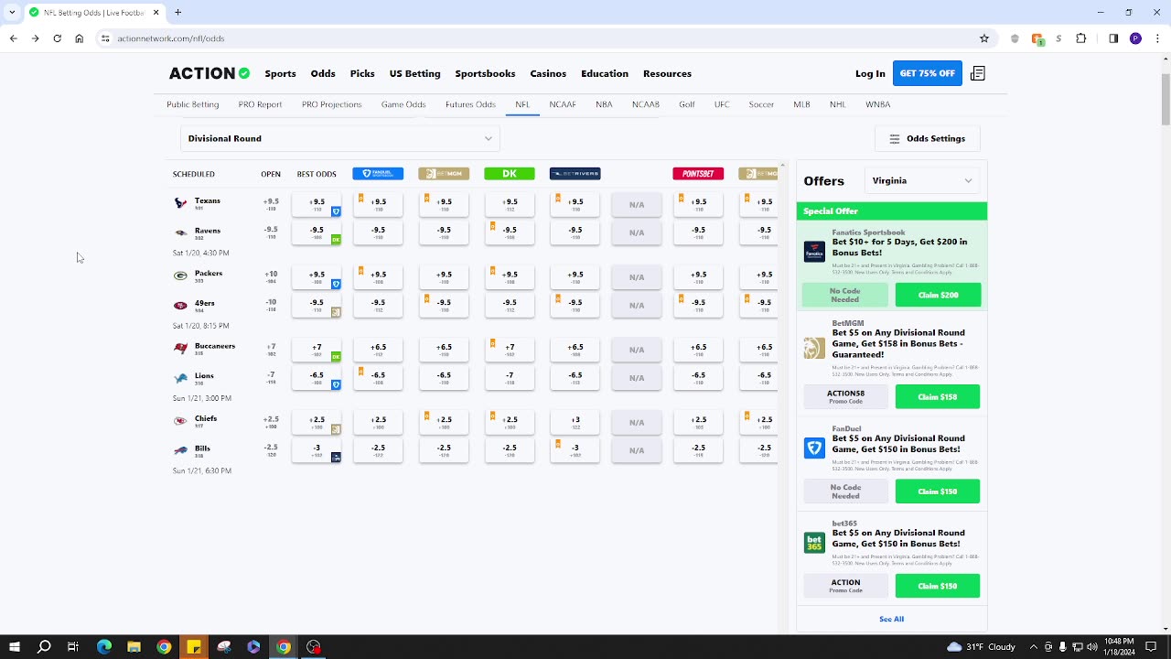
Task: Click the Bills team logo
Action: (180, 451)
